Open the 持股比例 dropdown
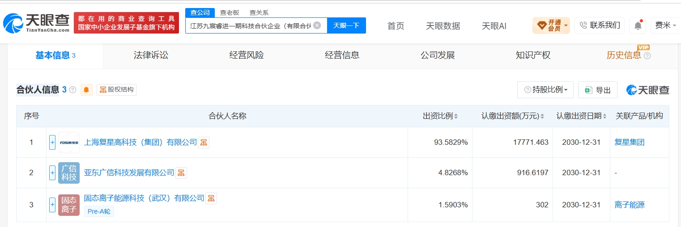The height and width of the screenshot is (227, 681). point(545,90)
